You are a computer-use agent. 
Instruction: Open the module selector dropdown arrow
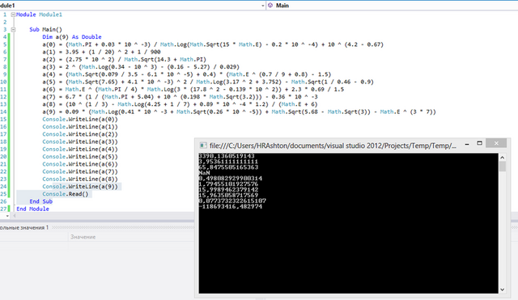(263, 6)
